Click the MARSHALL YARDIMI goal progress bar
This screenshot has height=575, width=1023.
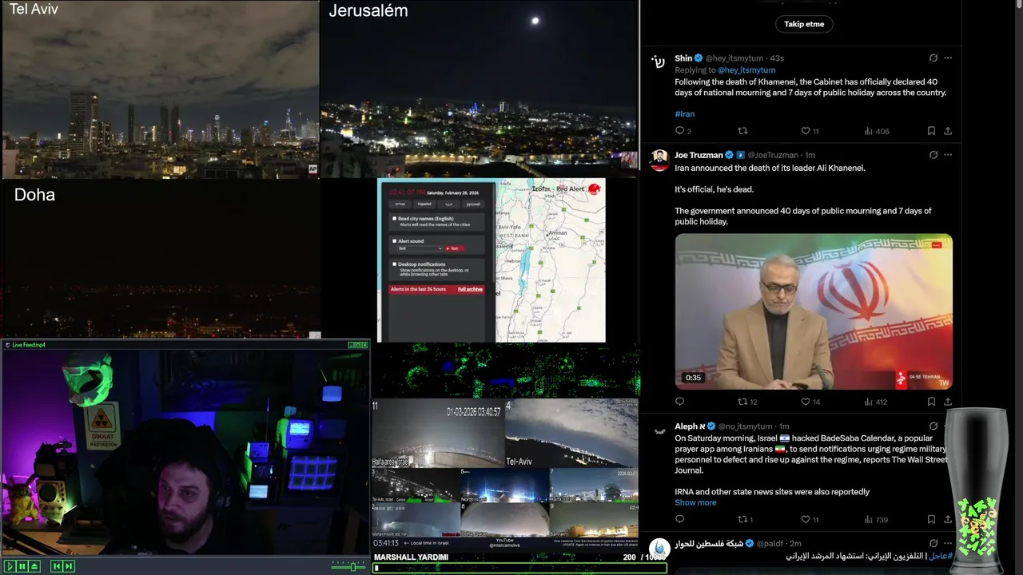pos(519,569)
